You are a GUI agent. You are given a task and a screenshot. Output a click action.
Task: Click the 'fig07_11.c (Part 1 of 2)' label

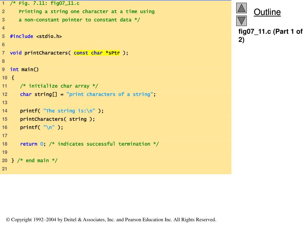point(270,35)
